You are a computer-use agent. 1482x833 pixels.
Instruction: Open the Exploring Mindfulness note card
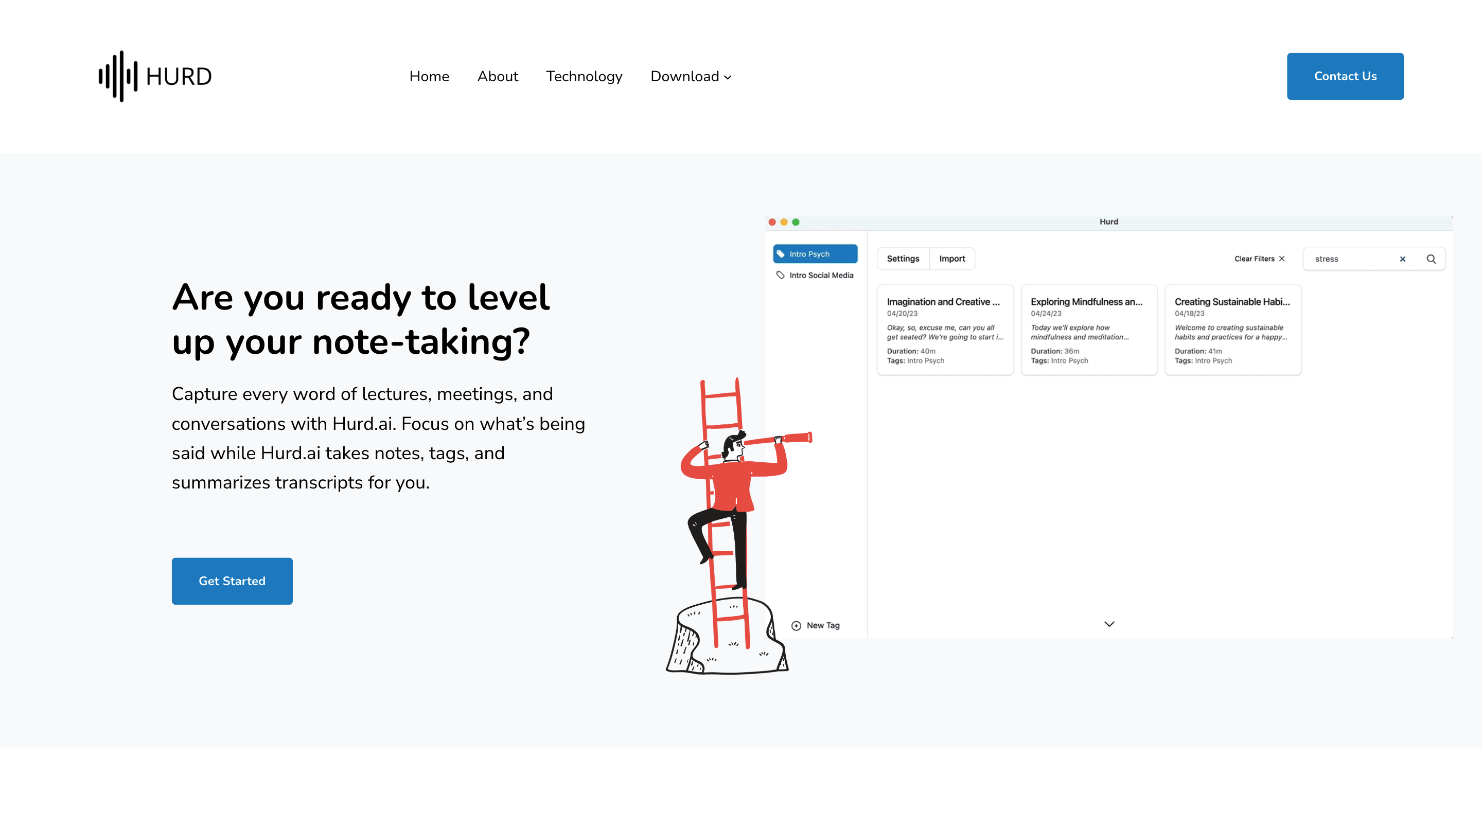coord(1088,330)
